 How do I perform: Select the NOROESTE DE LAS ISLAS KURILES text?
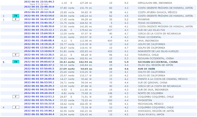tap(158, 51)
